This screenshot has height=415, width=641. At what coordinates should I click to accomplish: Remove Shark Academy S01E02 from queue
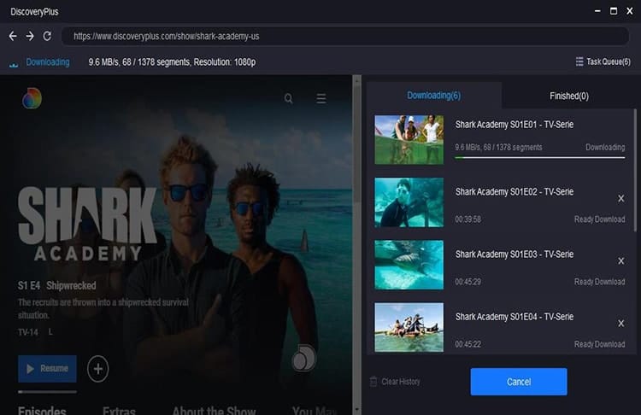click(621, 198)
